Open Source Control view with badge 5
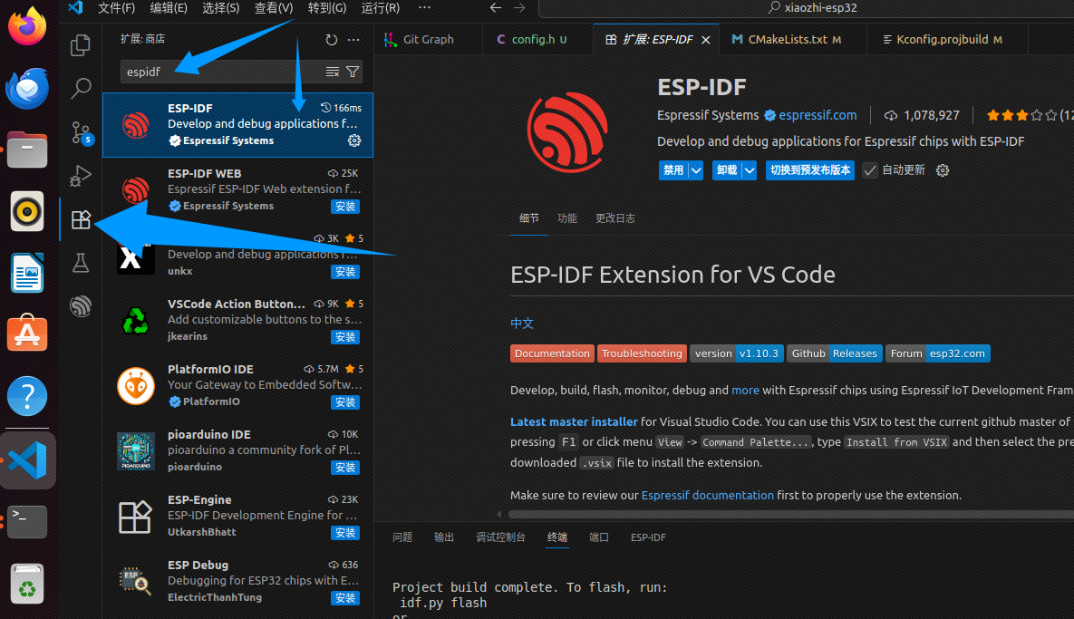 pos(81,132)
